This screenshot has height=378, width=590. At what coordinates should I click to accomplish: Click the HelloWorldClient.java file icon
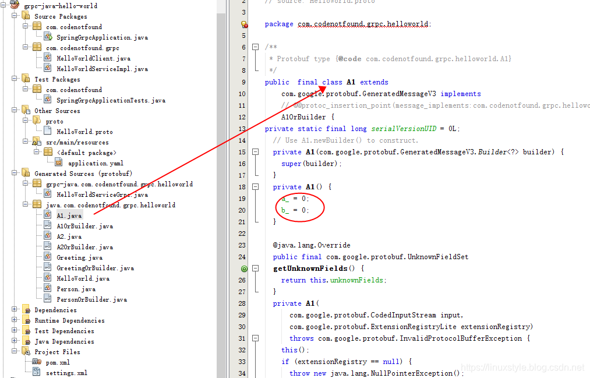click(x=48, y=57)
